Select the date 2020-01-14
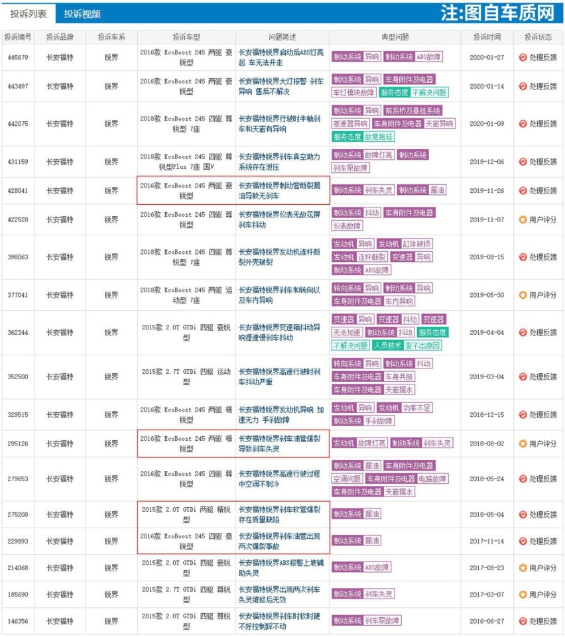The image size is (565, 637). [x=487, y=86]
